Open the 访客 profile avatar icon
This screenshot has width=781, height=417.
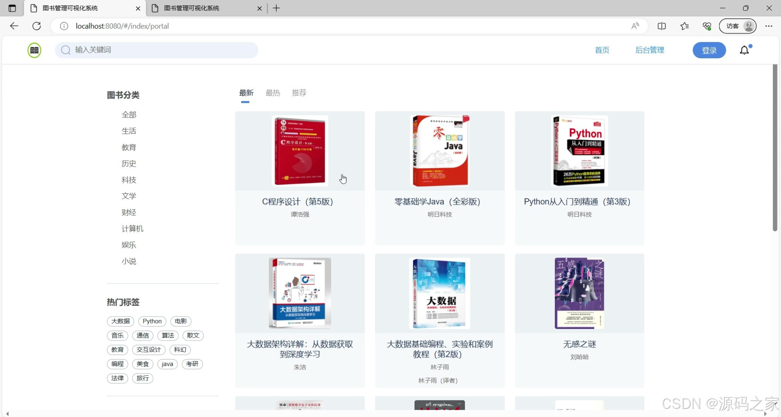click(x=749, y=26)
